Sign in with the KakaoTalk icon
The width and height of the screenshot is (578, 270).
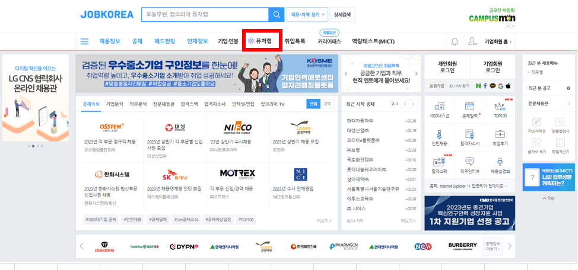pyautogui.click(x=493, y=86)
